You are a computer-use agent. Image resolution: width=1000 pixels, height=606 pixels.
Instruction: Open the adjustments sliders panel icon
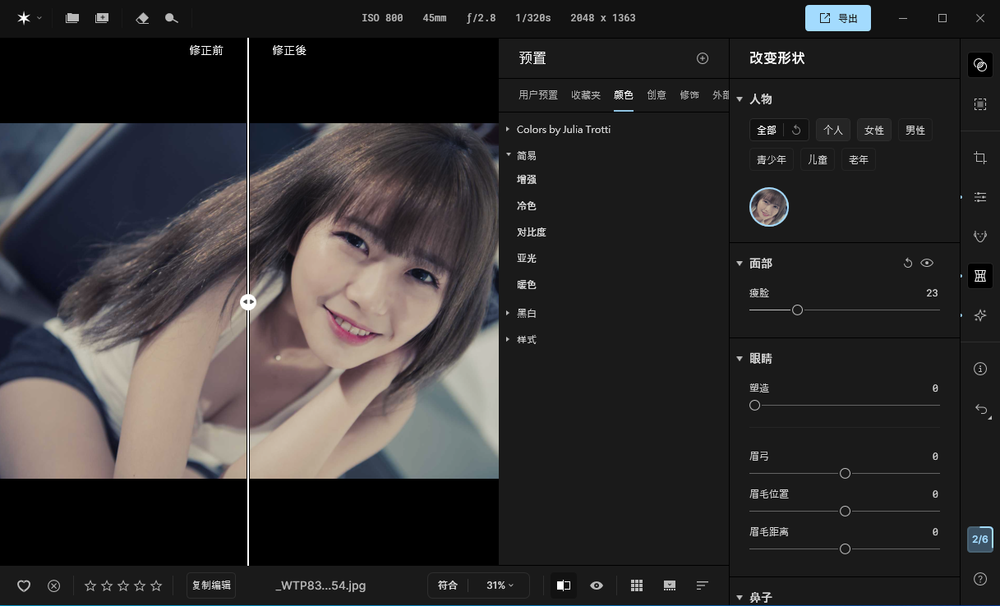click(979, 197)
